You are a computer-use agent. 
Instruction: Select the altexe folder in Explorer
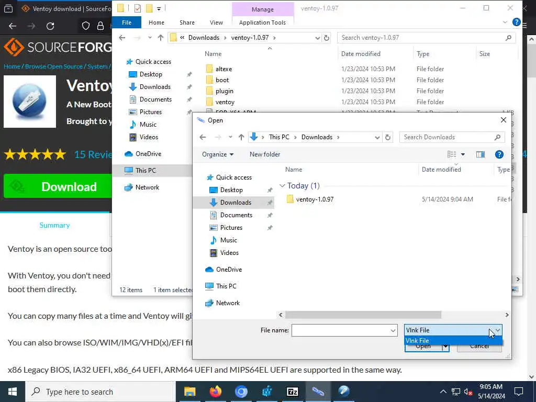coord(224,69)
